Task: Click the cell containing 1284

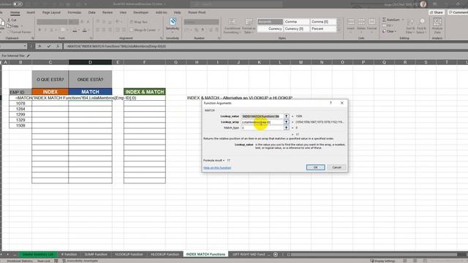Action: (20, 109)
